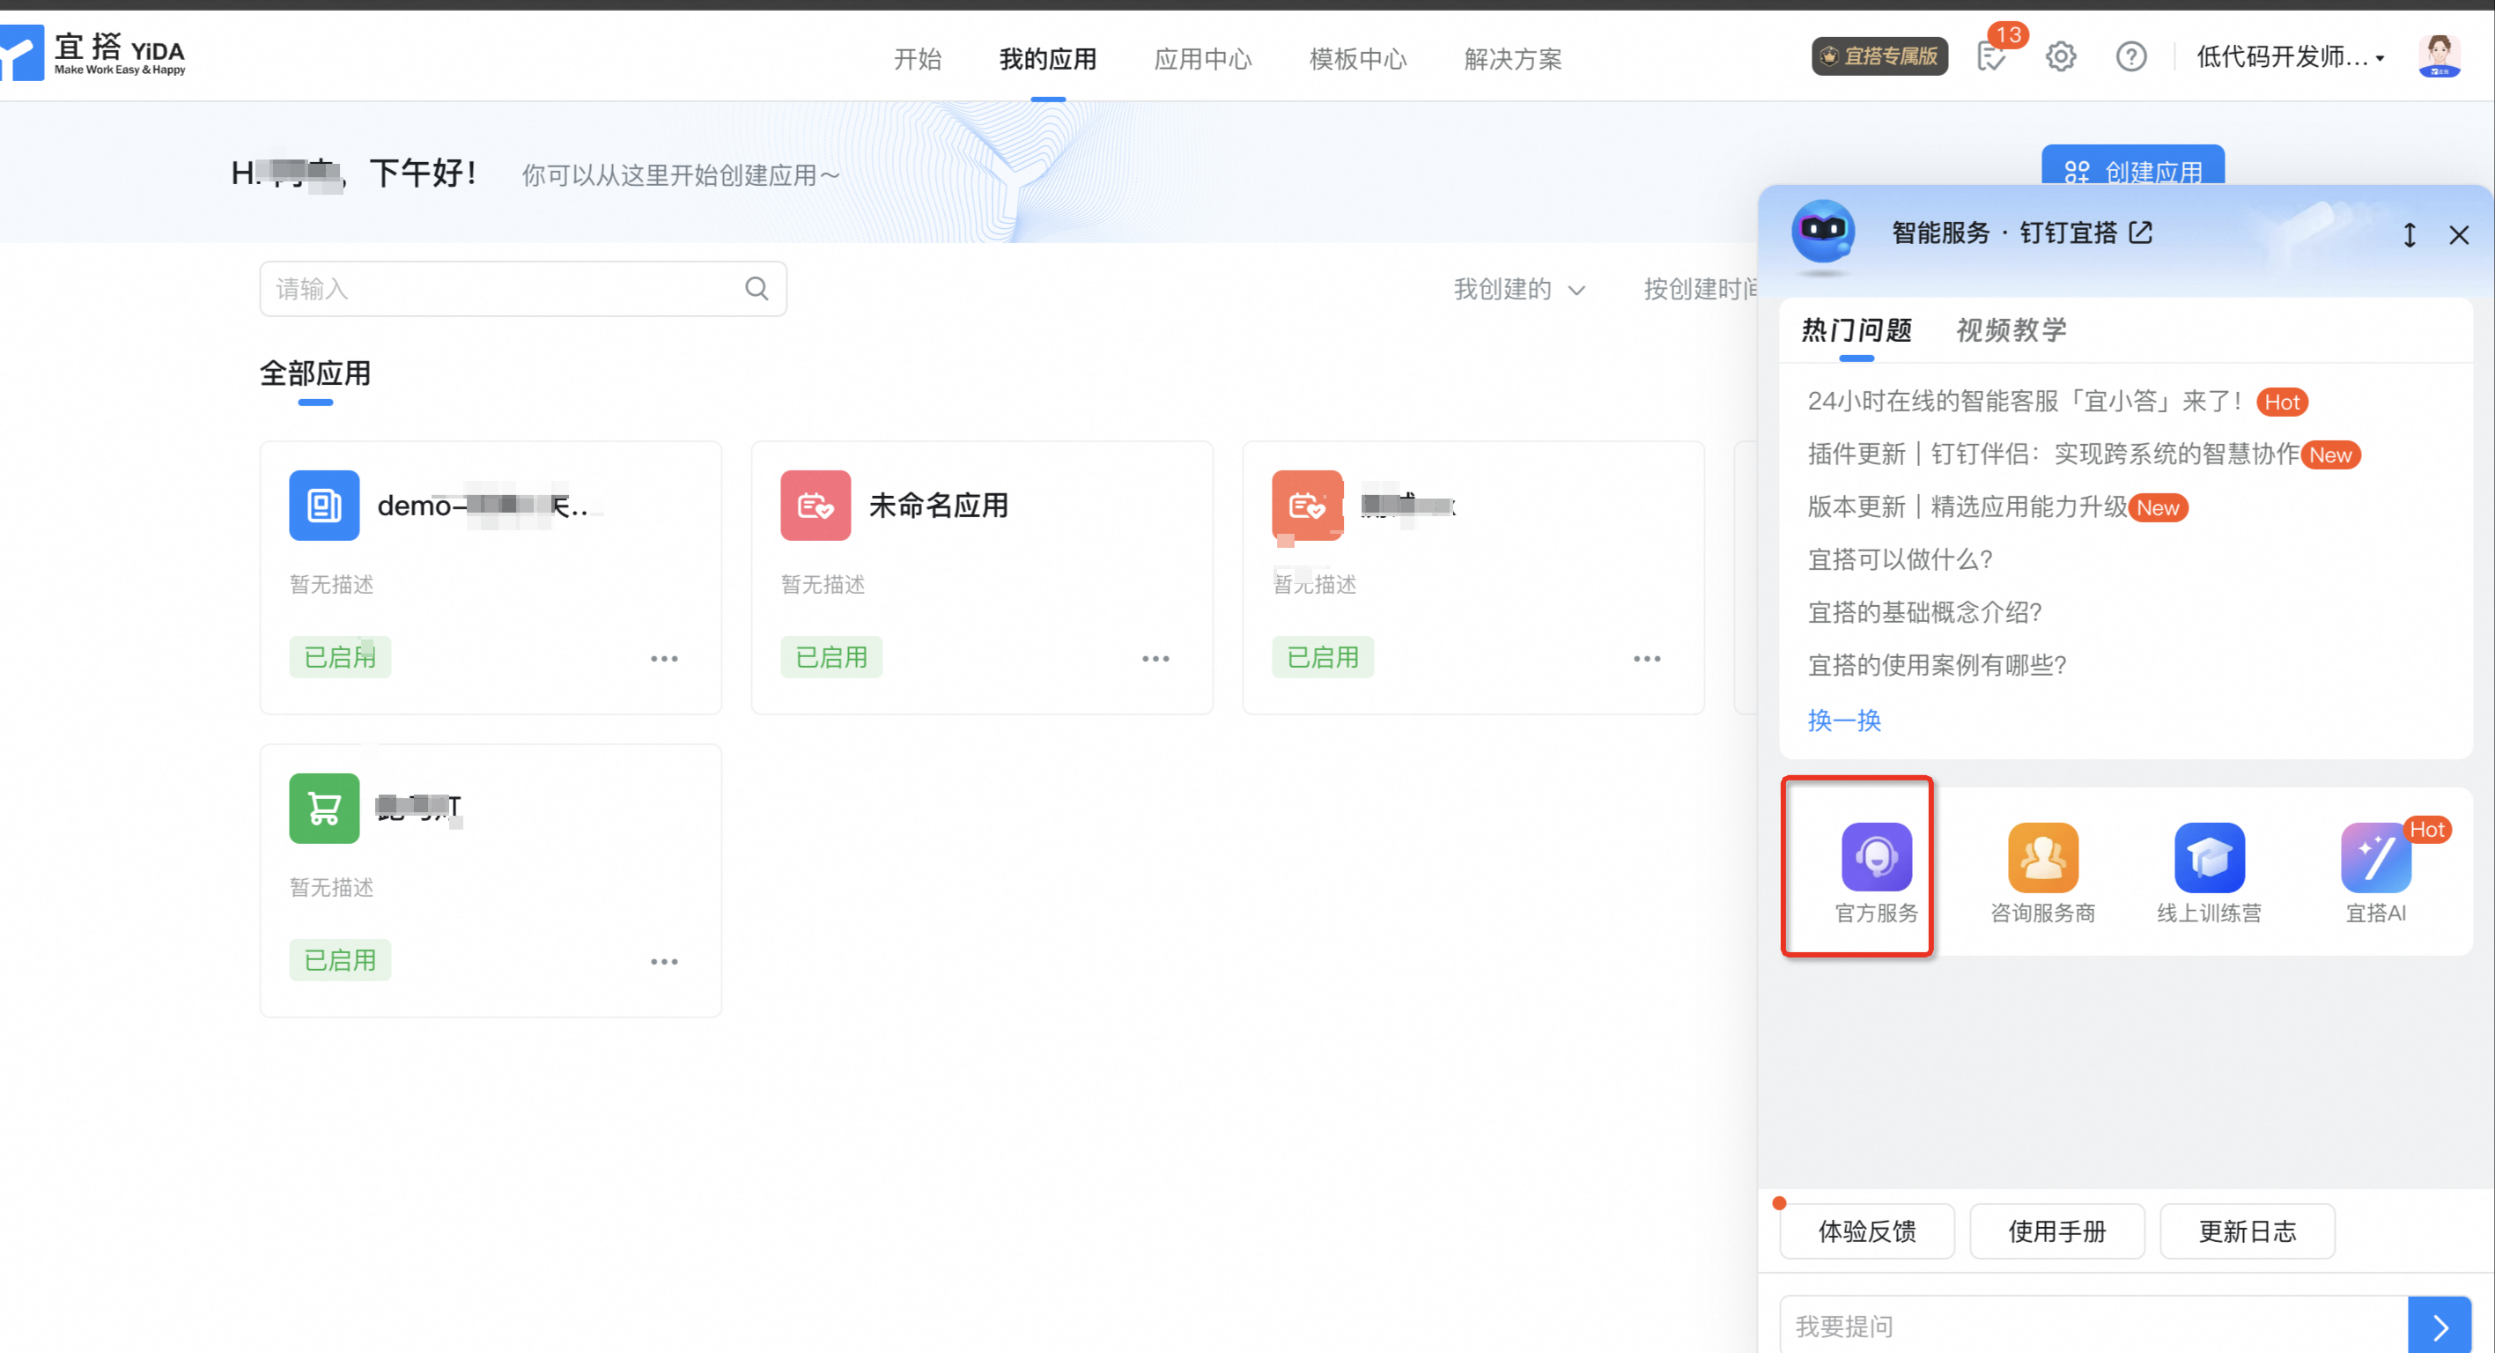Open 咨询服务商 icon
2495x1353 pixels.
(2042, 857)
